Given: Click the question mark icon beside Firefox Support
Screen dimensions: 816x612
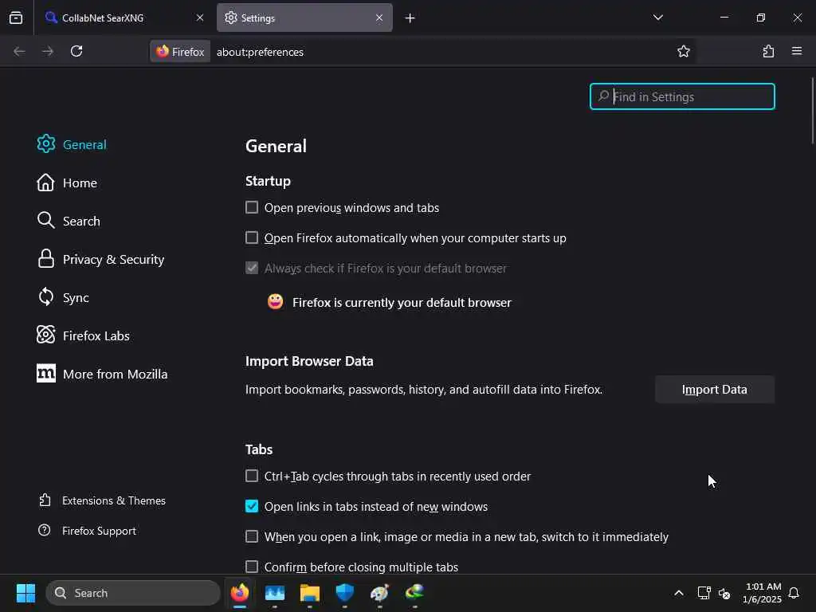Looking at the screenshot, I should tap(45, 531).
